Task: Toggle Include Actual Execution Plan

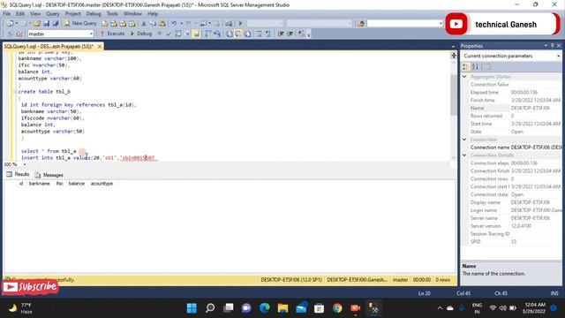Action: tap(208, 34)
